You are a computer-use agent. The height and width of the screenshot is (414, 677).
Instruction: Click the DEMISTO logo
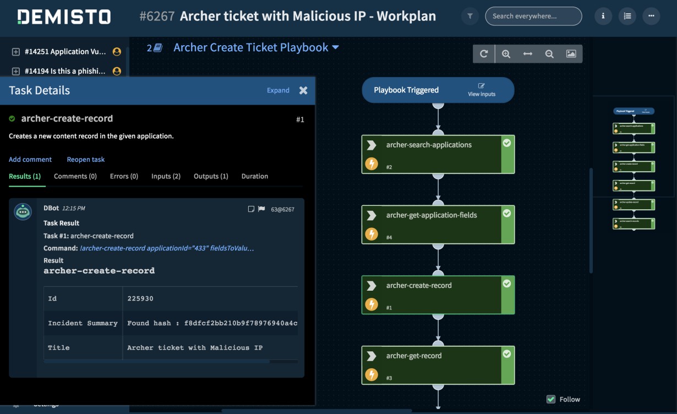click(x=64, y=17)
